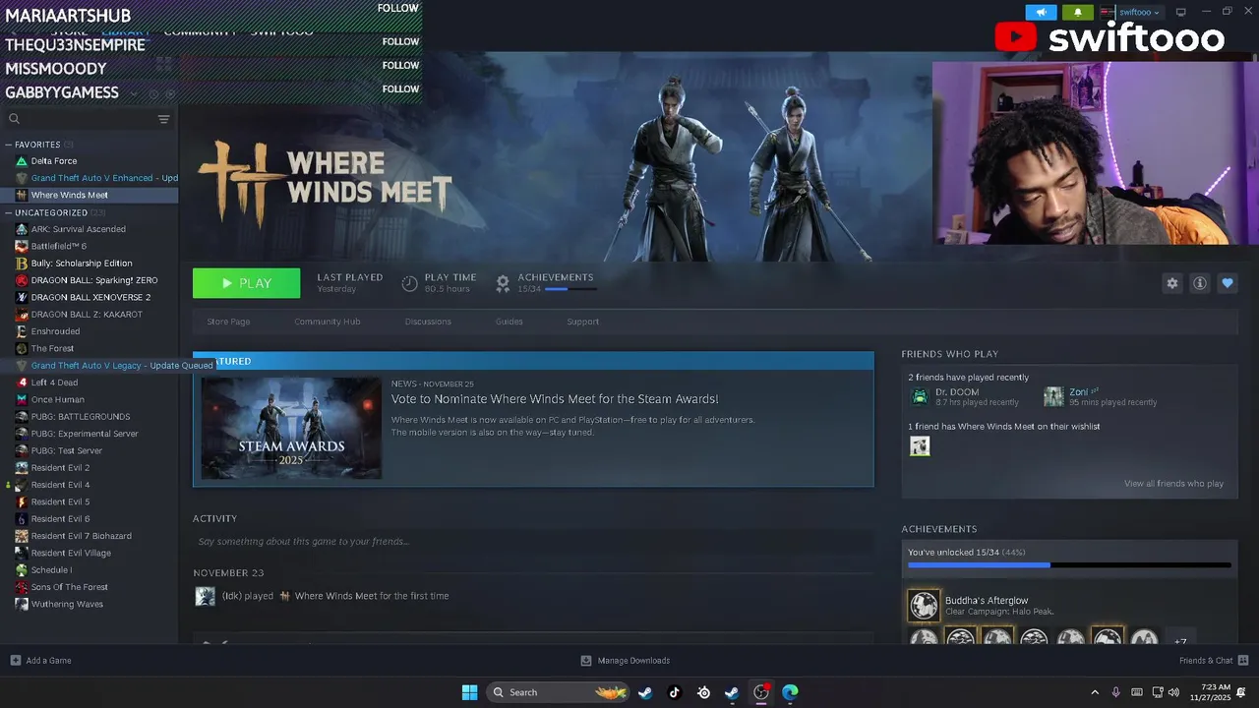
Task: Select Grand Theft Auto V Enhanced in Favorites
Action: click(x=104, y=178)
